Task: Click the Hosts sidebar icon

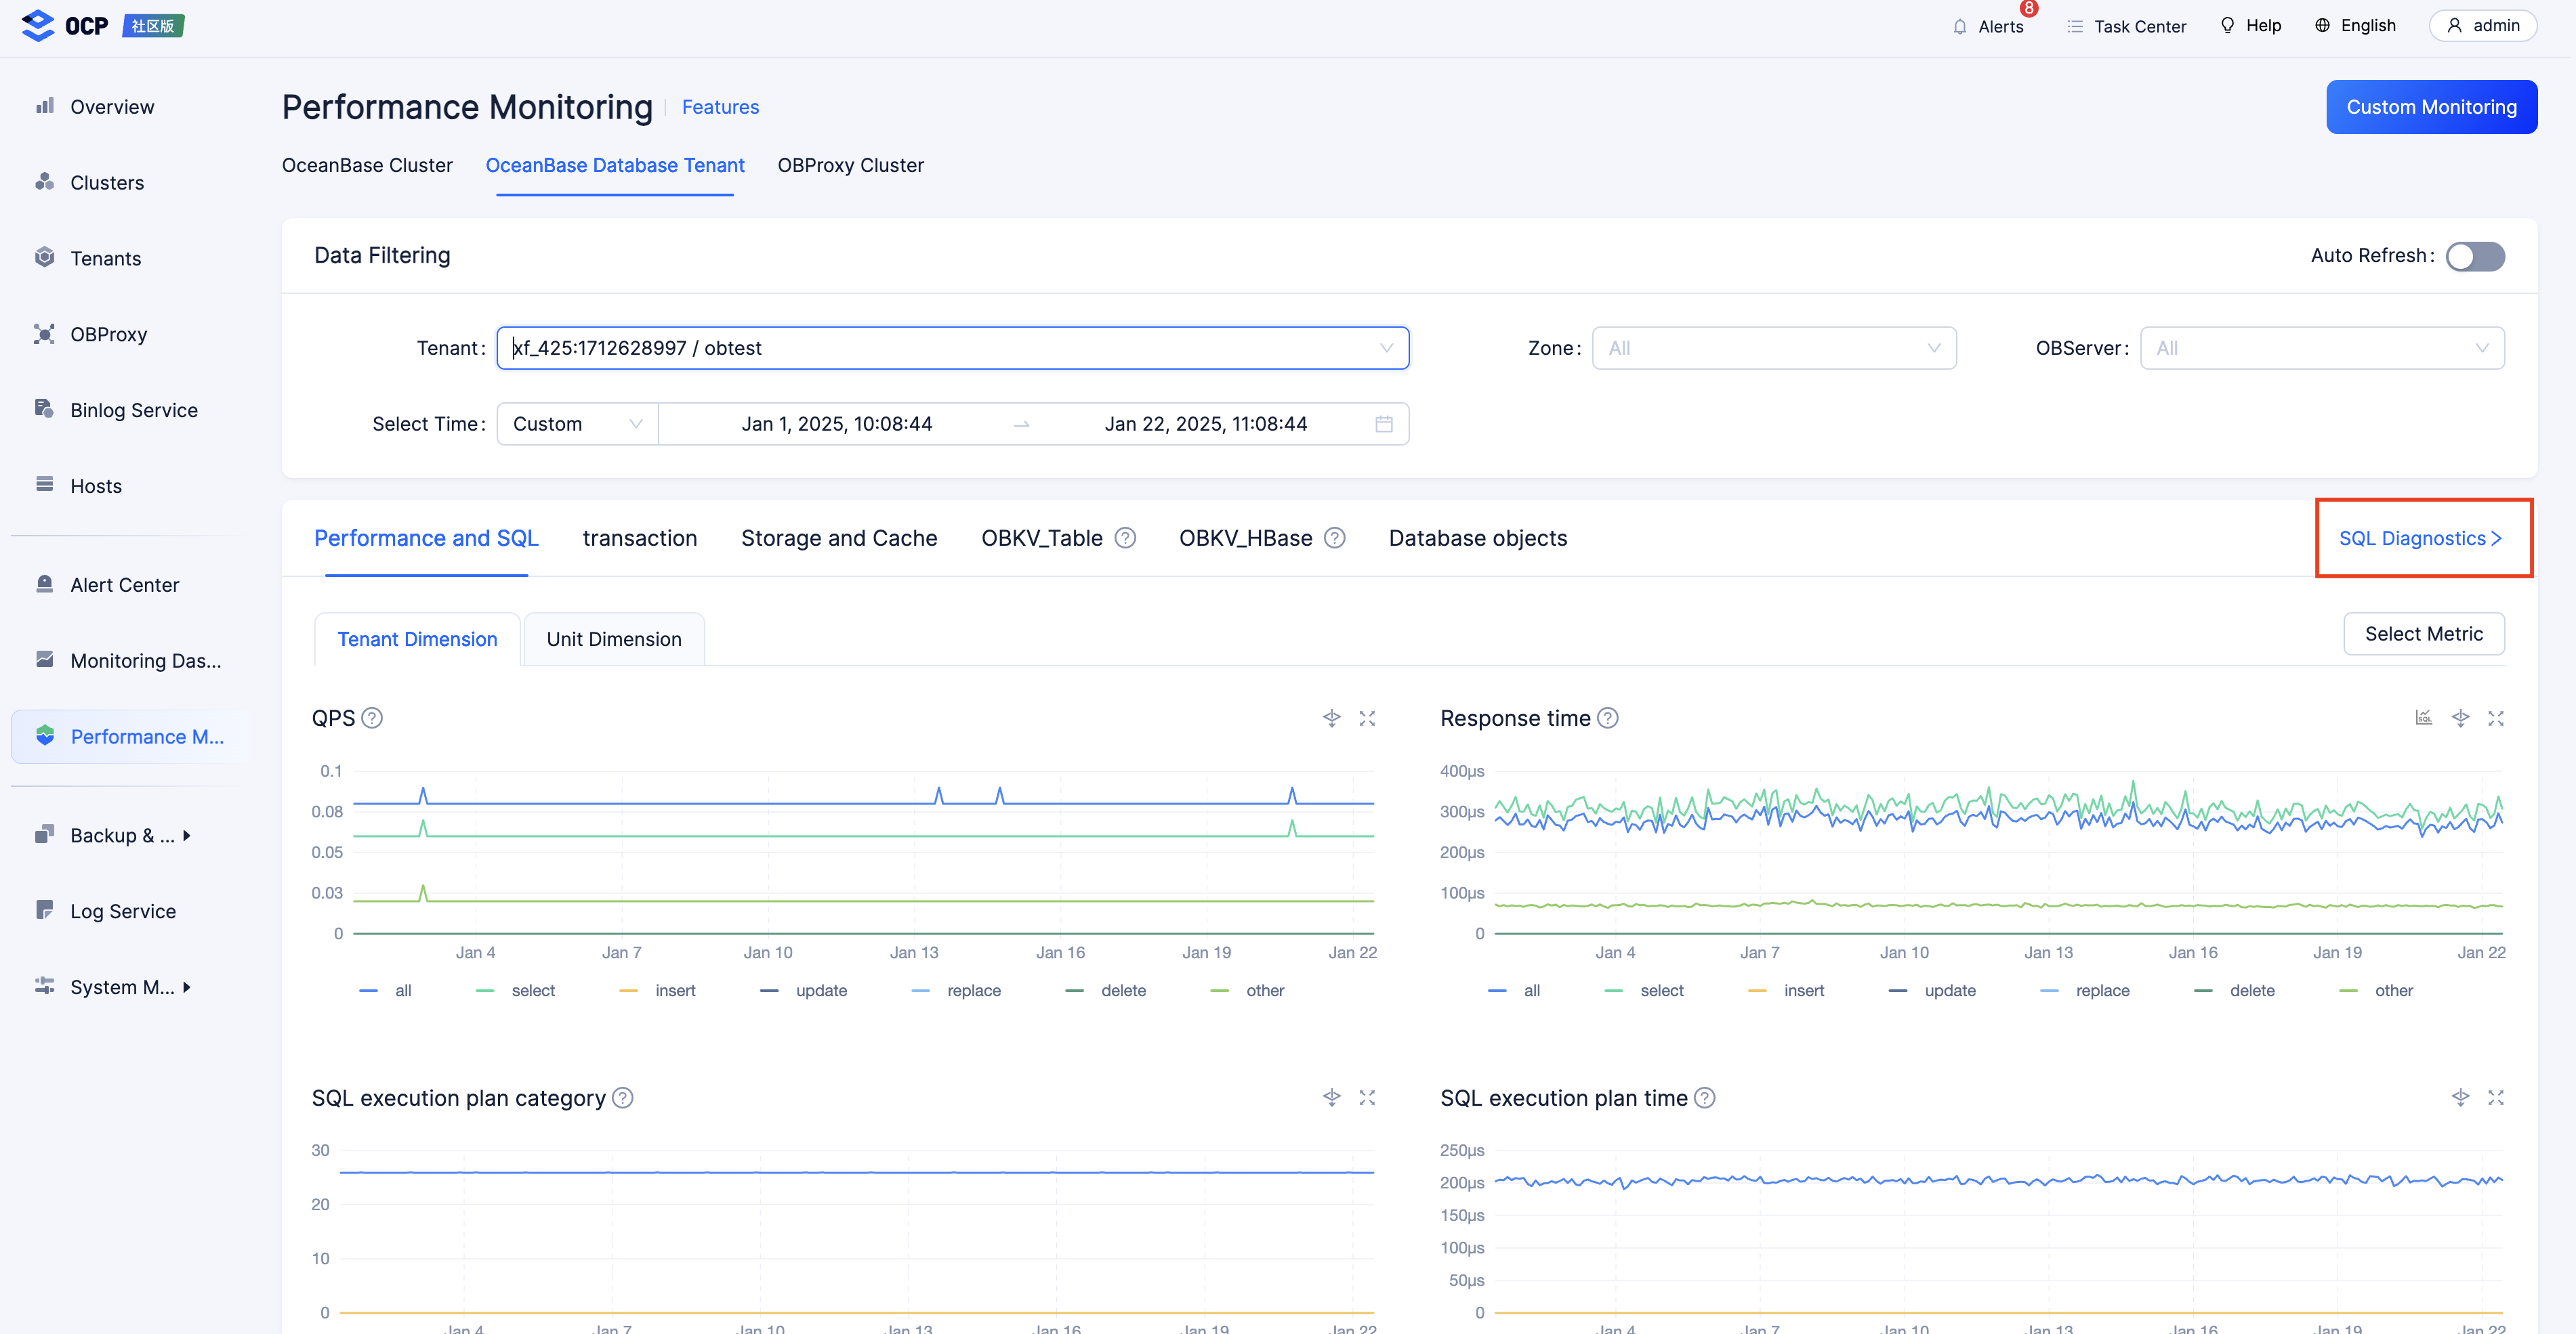Action: coord(44,485)
